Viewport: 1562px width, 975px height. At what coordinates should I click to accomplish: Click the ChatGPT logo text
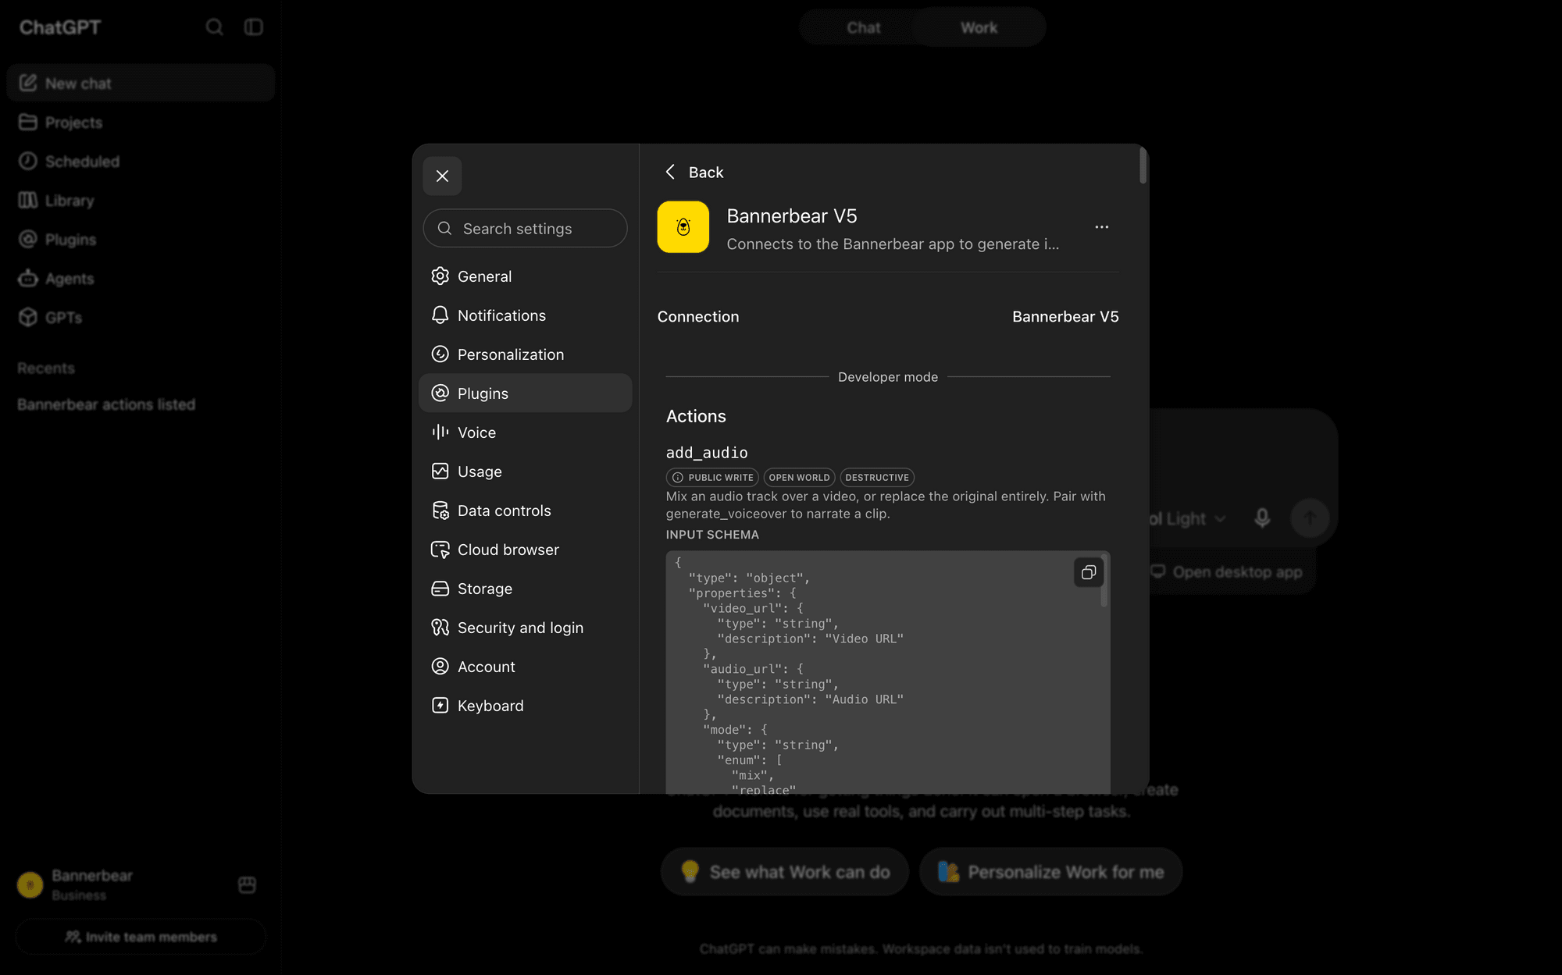click(60, 27)
